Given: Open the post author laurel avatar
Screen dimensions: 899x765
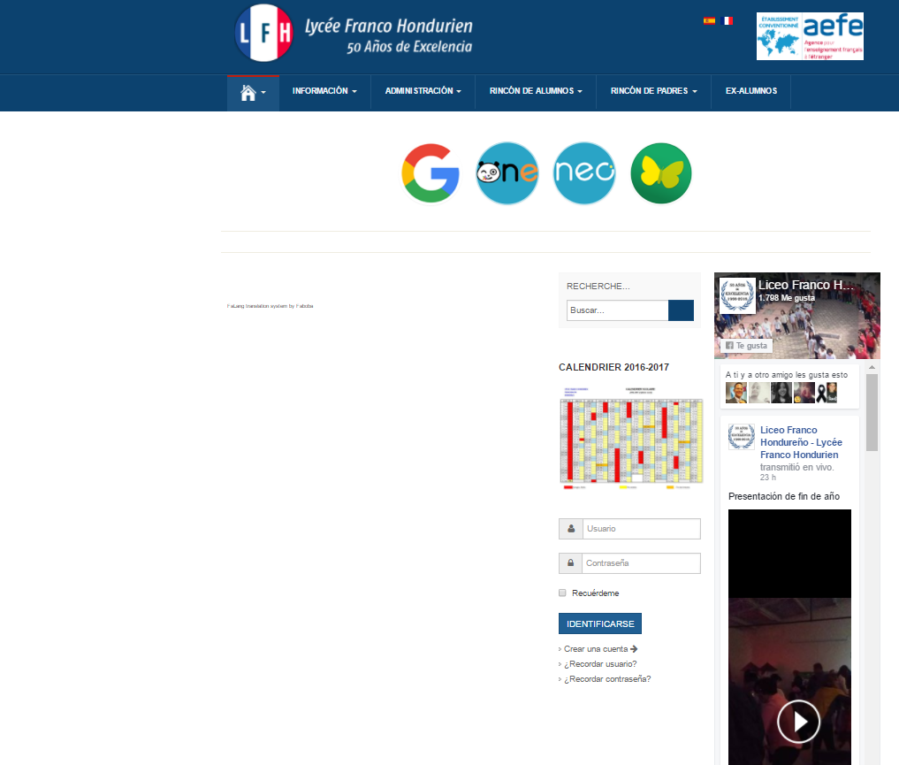Looking at the screenshot, I should click(742, 436).
